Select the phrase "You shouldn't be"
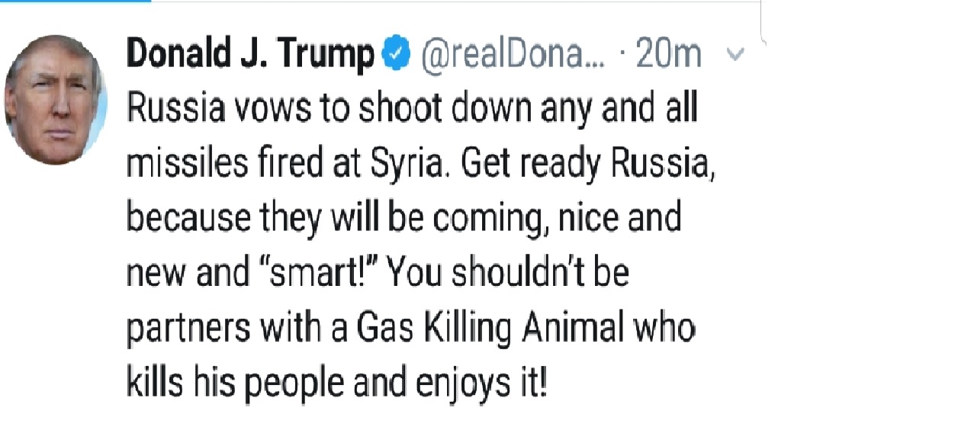The width and height of the screenshot is (958, 430). 509,274
